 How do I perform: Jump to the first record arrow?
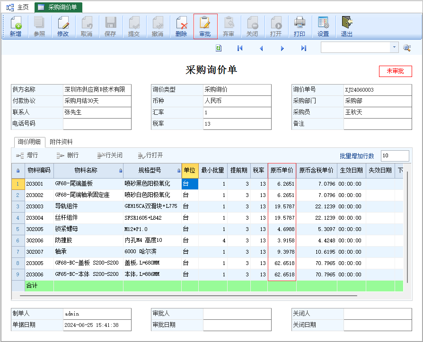(x=240, y=48)
